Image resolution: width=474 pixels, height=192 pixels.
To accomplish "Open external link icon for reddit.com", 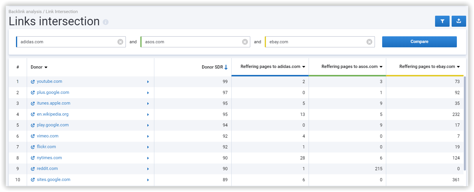I will pyautogui.click(x=33, y=169).
